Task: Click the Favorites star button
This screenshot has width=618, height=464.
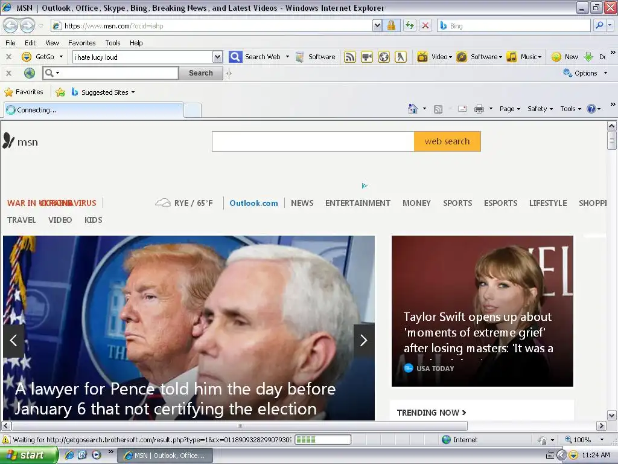Action: (24, 92)
